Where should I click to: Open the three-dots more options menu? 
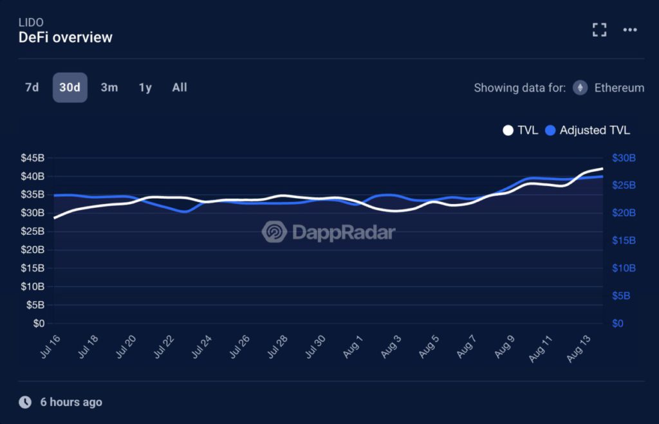(630, 30)
